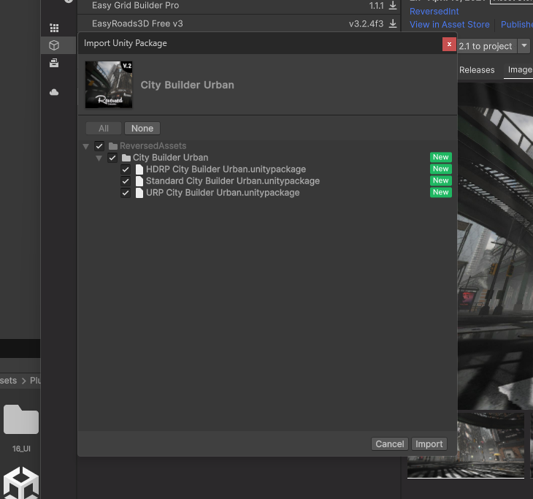Select the city image thumbnail below the preview

(x=466, y=446)
